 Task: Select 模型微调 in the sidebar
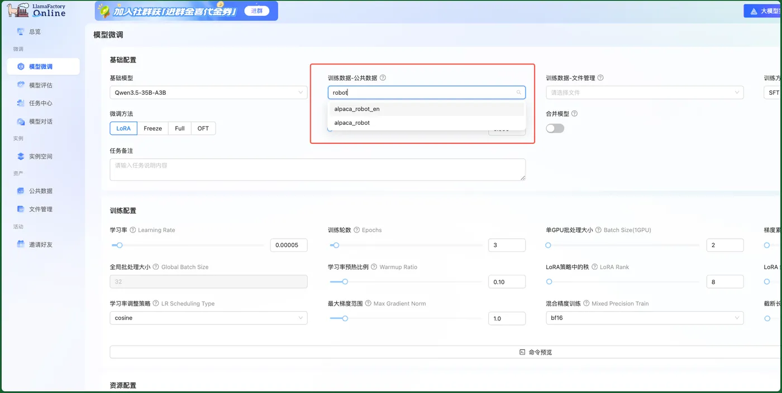[x=43, y=66]
